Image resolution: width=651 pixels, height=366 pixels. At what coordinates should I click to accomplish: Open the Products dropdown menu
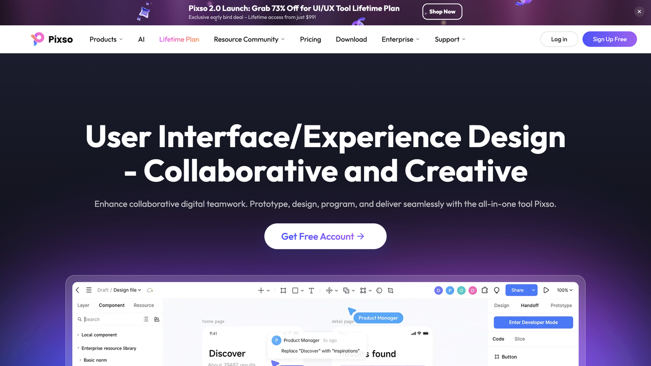click(106, 39)
